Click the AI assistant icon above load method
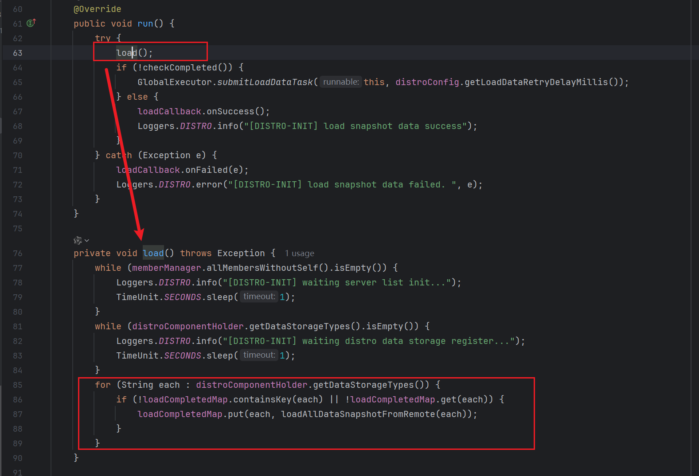The image size is (699, 476). click(78, 240)
